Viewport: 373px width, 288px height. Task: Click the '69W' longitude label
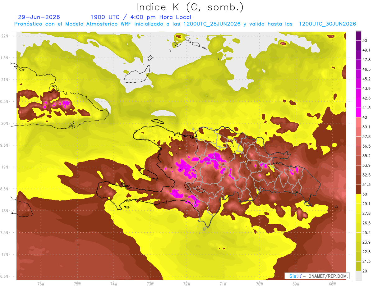[x=296, y=284]
